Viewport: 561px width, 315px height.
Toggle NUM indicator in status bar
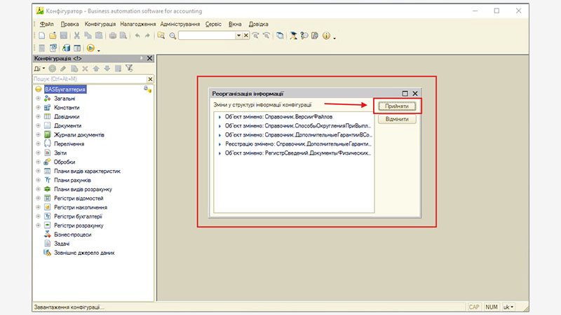pos(492,307)
